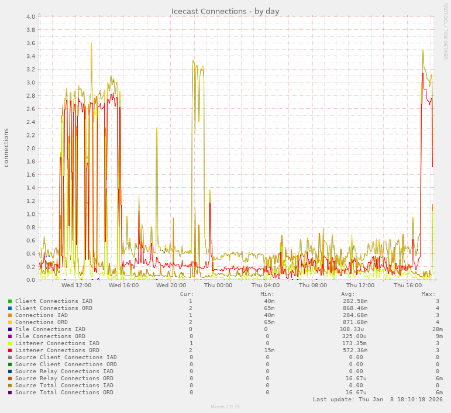Click the gray Source Client Connections IAD swatch
Screen dimensions: 451x413
click(x=10, y=357)
